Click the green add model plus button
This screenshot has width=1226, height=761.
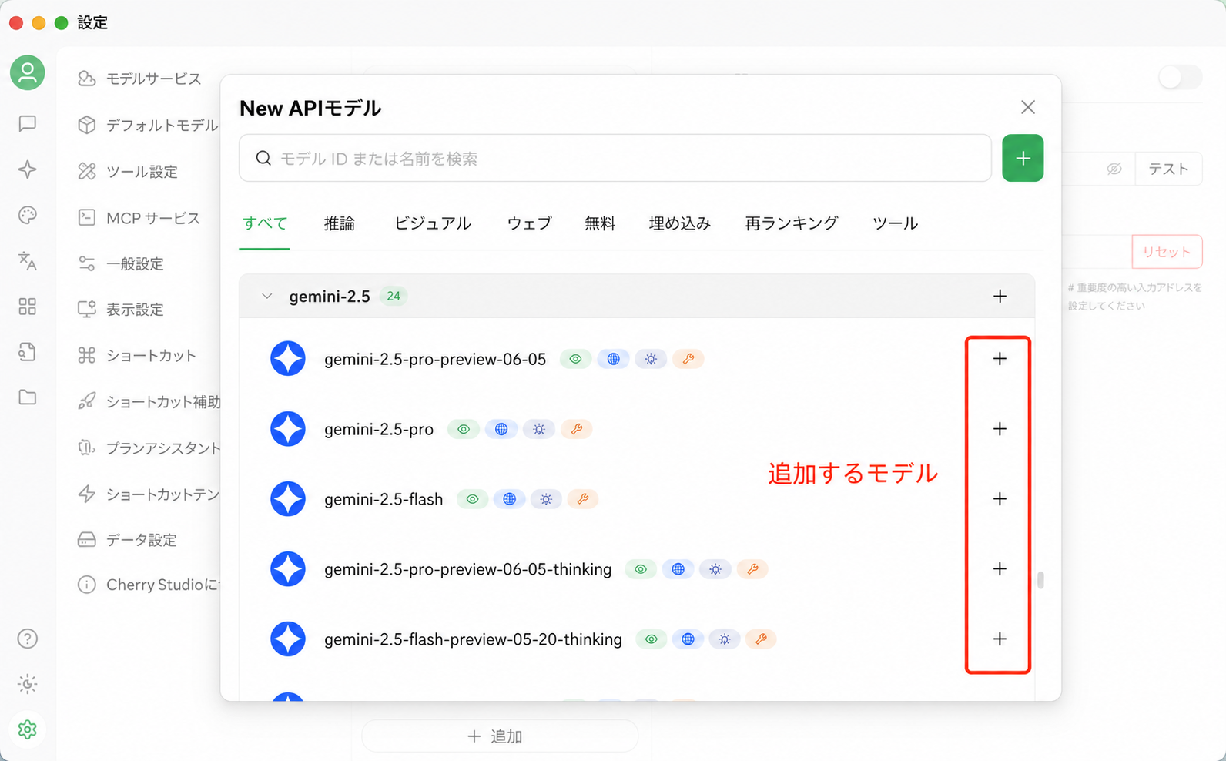tap(1023, 158)
